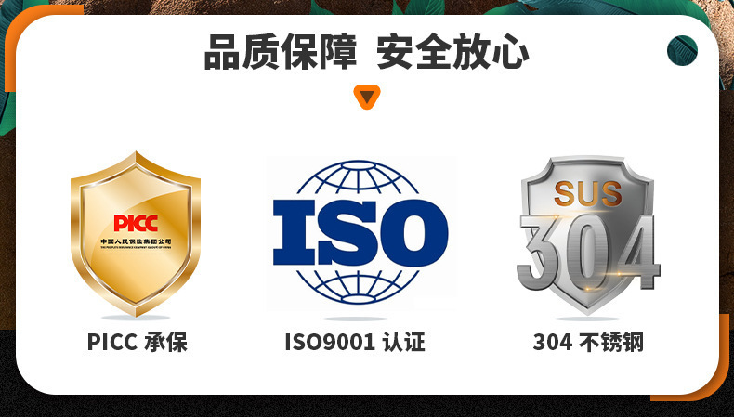Click the heading "品质保障 安全放心"
Screen dimensions: 734x417
coord(366,52)
